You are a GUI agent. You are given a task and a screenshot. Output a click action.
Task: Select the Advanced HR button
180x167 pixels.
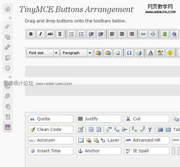(x=146, y=140)
